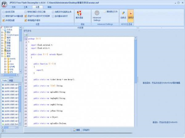Screen dimensions: 185x138
Task: Click the small icon button below Traits list
Action: coord(3,131)
